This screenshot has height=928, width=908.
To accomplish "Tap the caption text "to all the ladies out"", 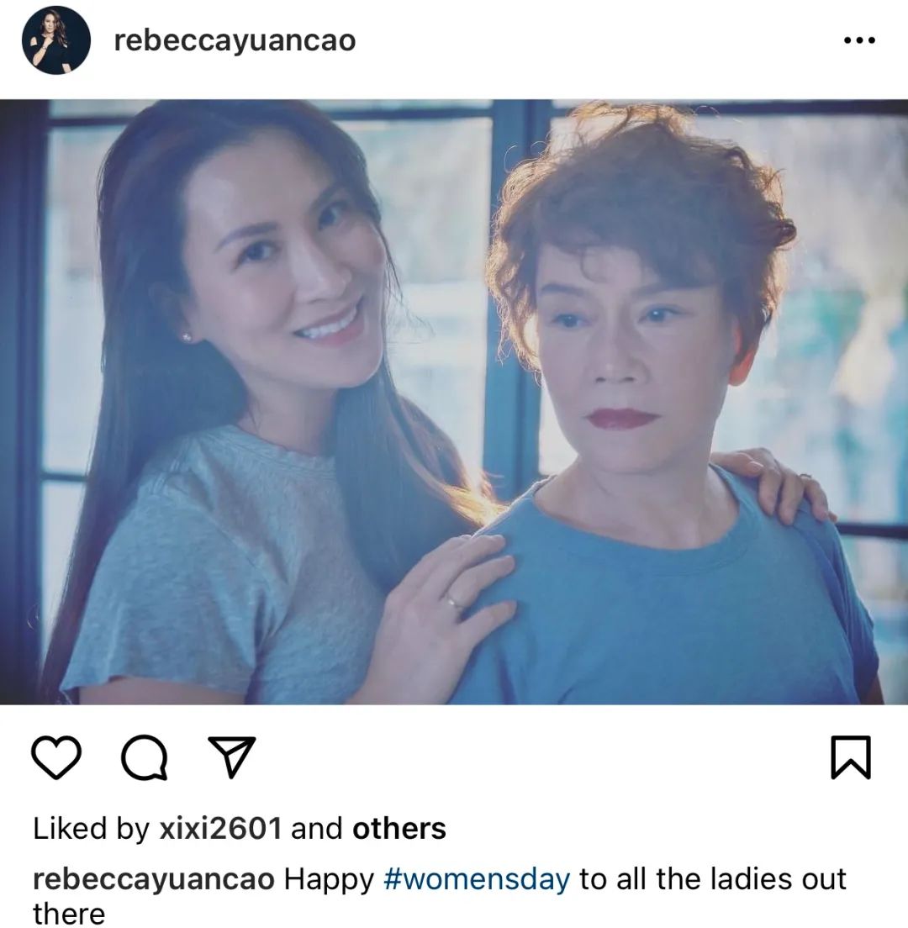I will click(713, 879).
